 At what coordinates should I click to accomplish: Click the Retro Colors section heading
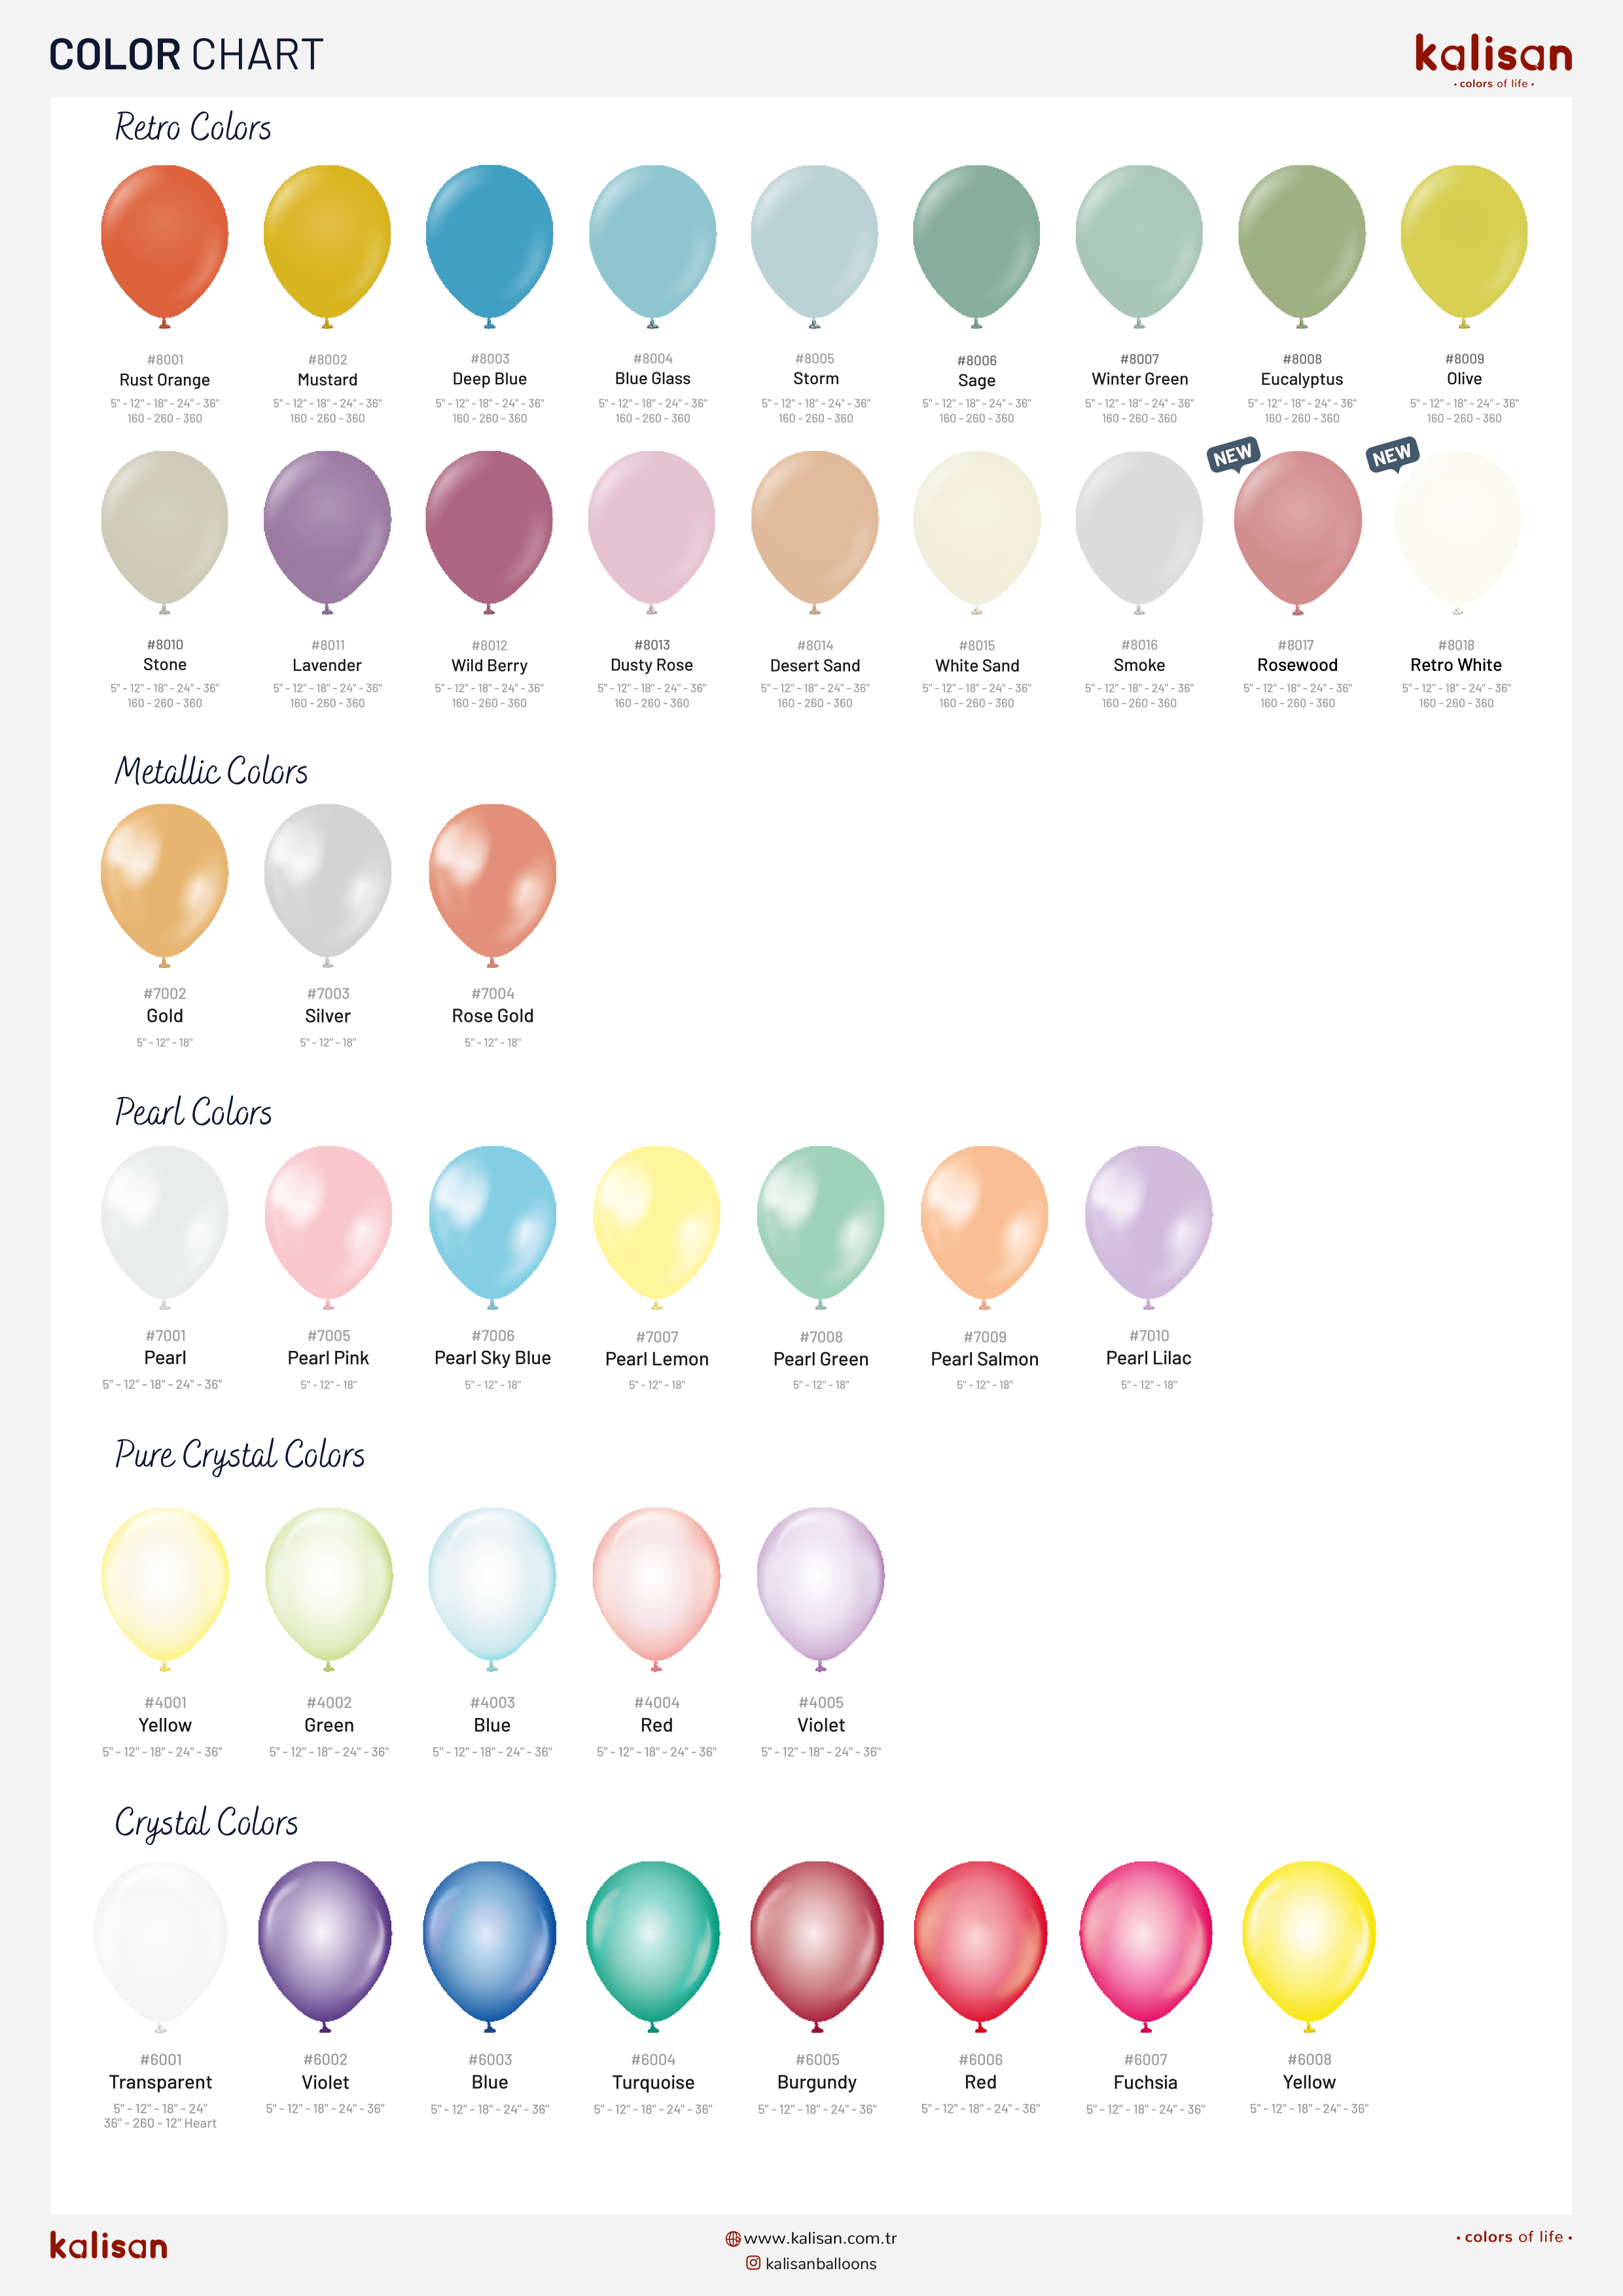click(193, 128)
